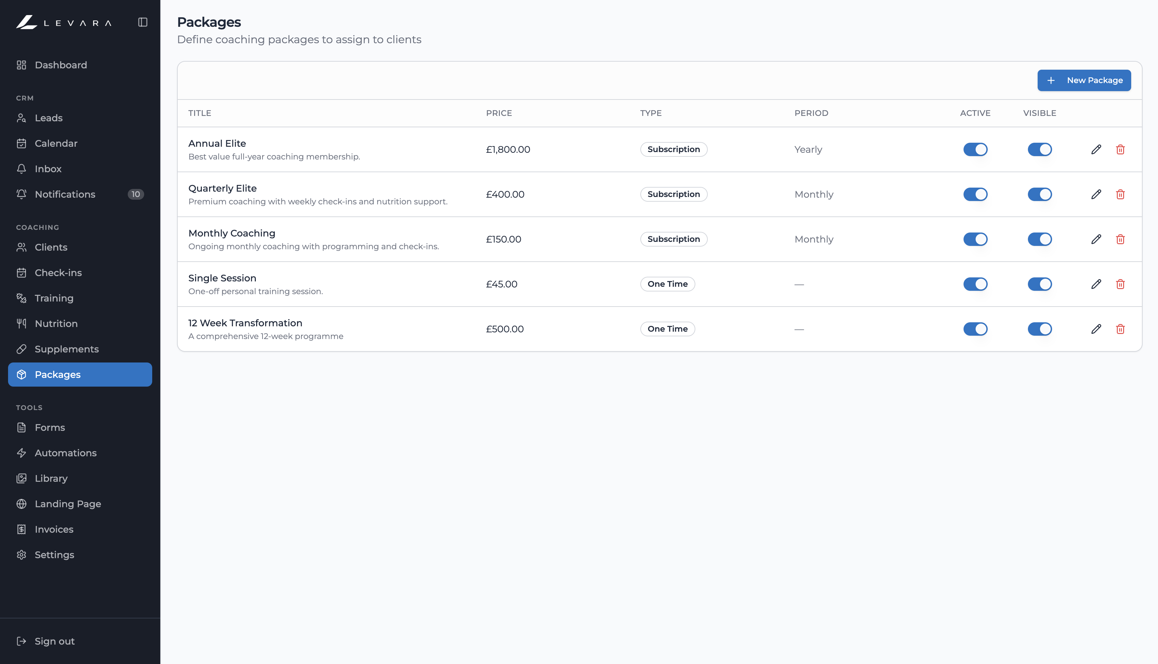The width and height of the screenshot is (1158, 664).
Task: Open the Inbox
Action: pyautogui.click(x=80, y=169)
